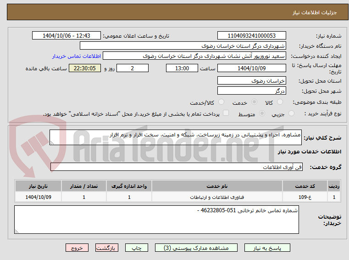
Task: Open 'مشاهده مدارک پیوستی (3)' attachments
Action: [x=196, y=248]
